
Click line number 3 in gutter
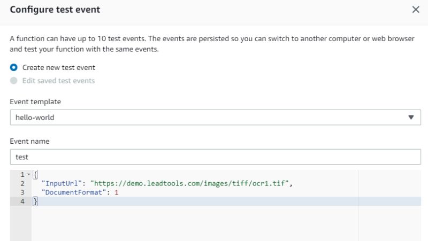click(x=22, y=192)
